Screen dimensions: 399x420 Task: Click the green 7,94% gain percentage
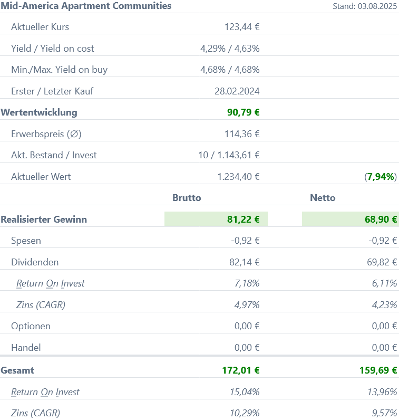381,177
